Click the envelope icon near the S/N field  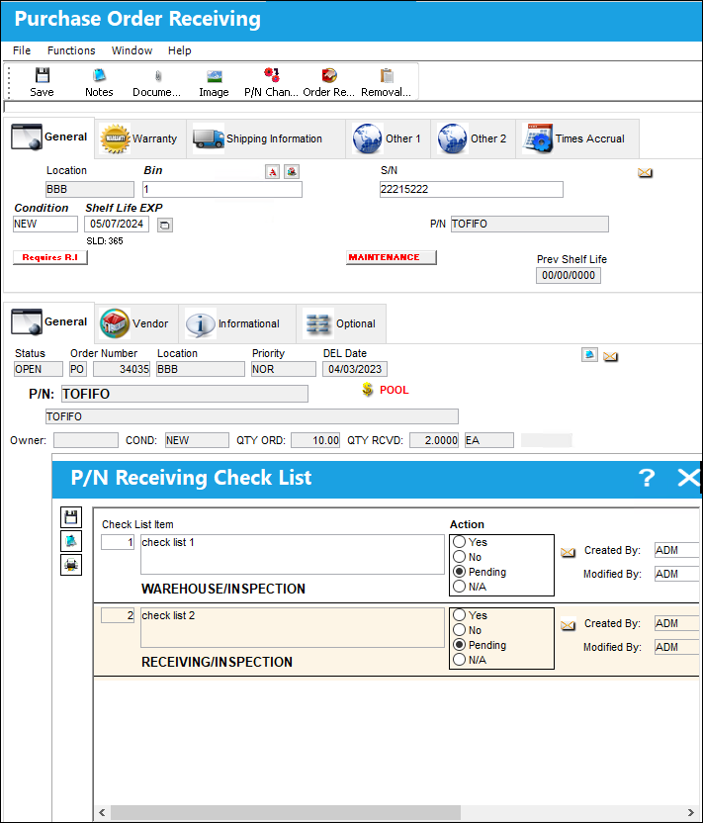click(x=645, y=173)
